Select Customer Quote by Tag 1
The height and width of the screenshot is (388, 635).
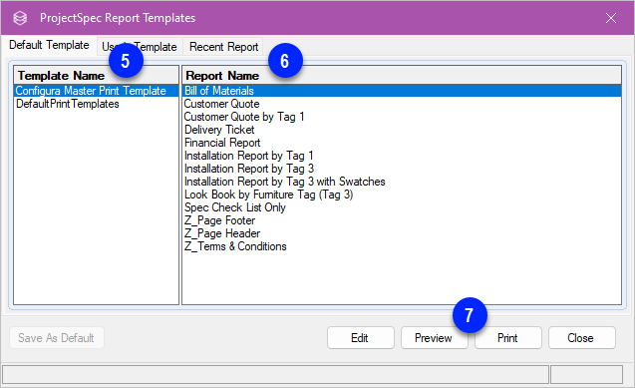pyautogui.click(x=402, y=117)
